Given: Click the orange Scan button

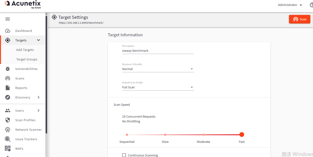Looking at the screenshot, I should point(299,19).
